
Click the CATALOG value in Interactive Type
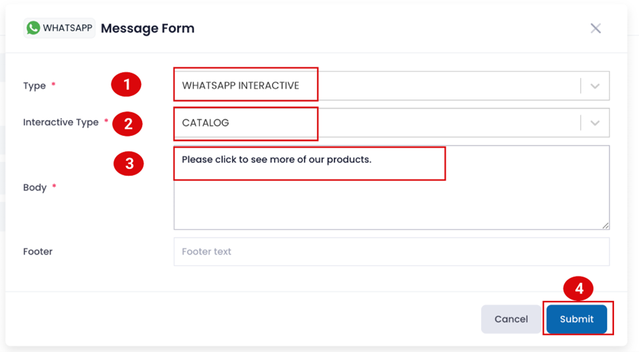206,122
